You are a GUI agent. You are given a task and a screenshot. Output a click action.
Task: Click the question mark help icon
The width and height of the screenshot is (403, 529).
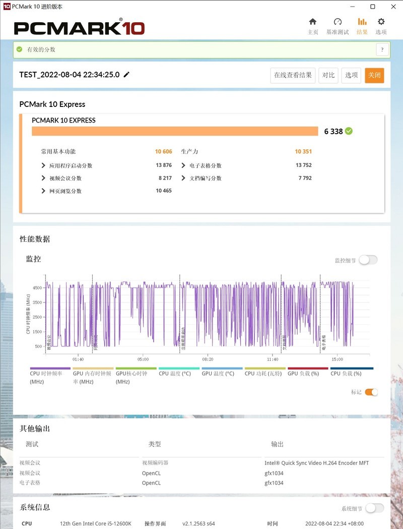[x=382, y=49]
